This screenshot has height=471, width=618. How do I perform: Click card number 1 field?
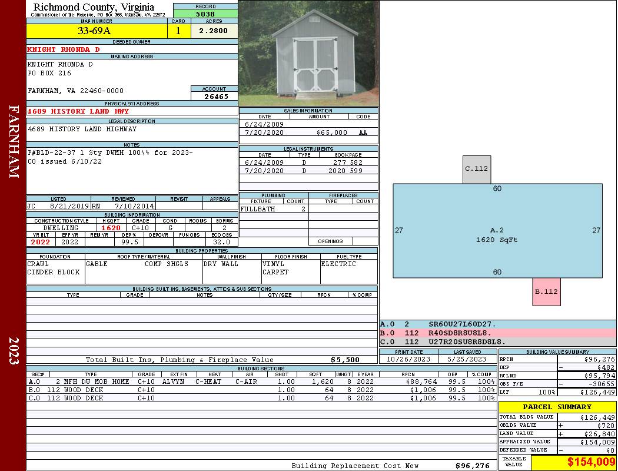point(178,31)
